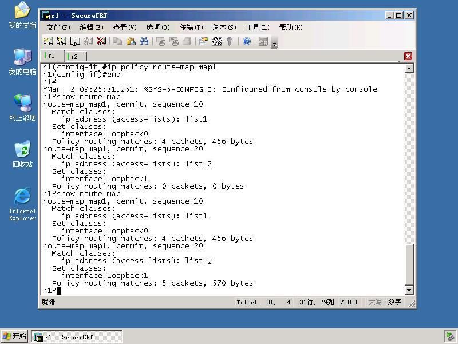The height and width of the screenshot is (344, 458).
Task: Click the ip policy route-map map1 line
Action: 130,67
